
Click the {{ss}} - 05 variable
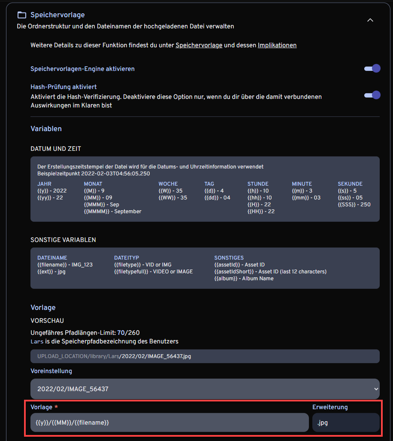(351, 198)
